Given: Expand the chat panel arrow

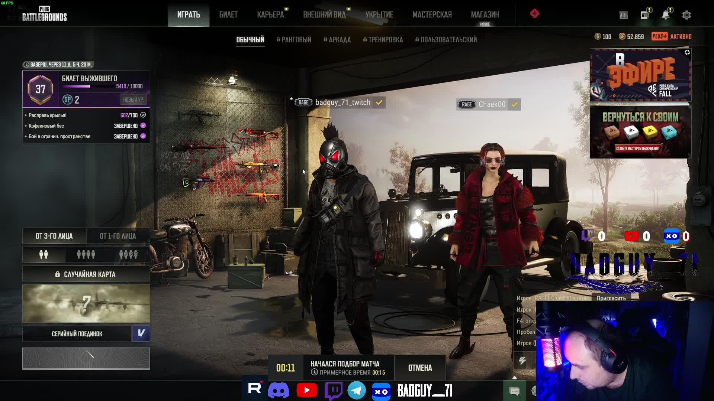Looking at the screenshot, I should (514, 378).
